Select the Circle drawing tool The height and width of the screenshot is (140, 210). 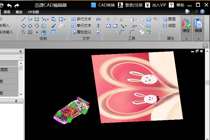point(24,26)
